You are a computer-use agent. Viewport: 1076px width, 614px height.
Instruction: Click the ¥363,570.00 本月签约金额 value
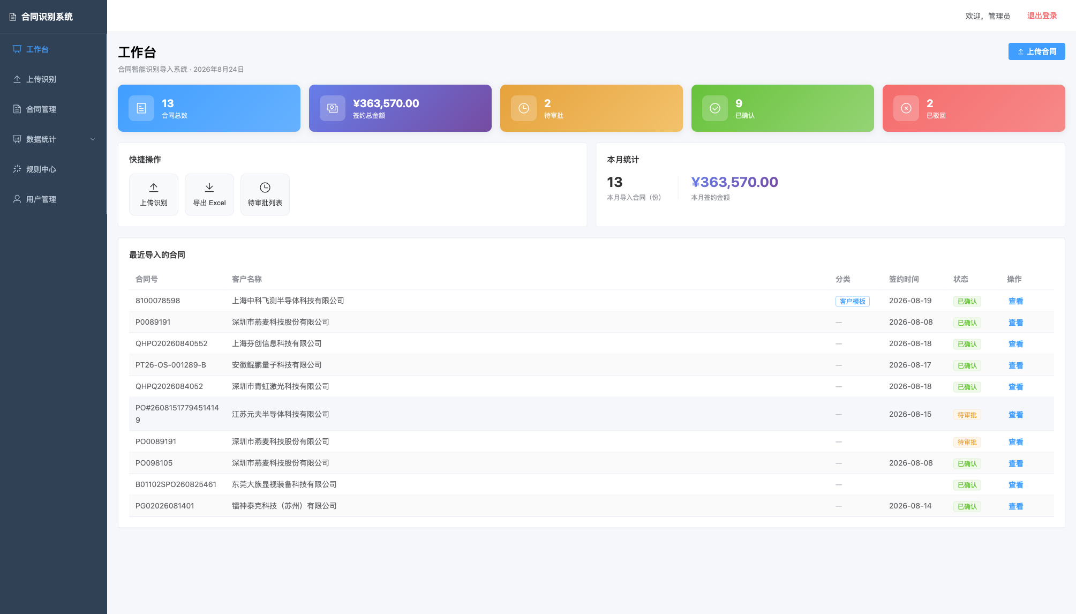[x=734, y=182]
